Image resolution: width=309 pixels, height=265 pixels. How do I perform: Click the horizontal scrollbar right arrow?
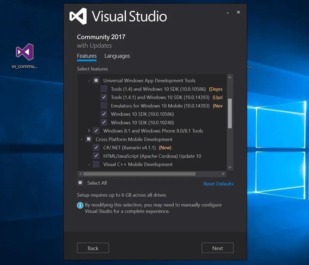(x=223, y=174)
